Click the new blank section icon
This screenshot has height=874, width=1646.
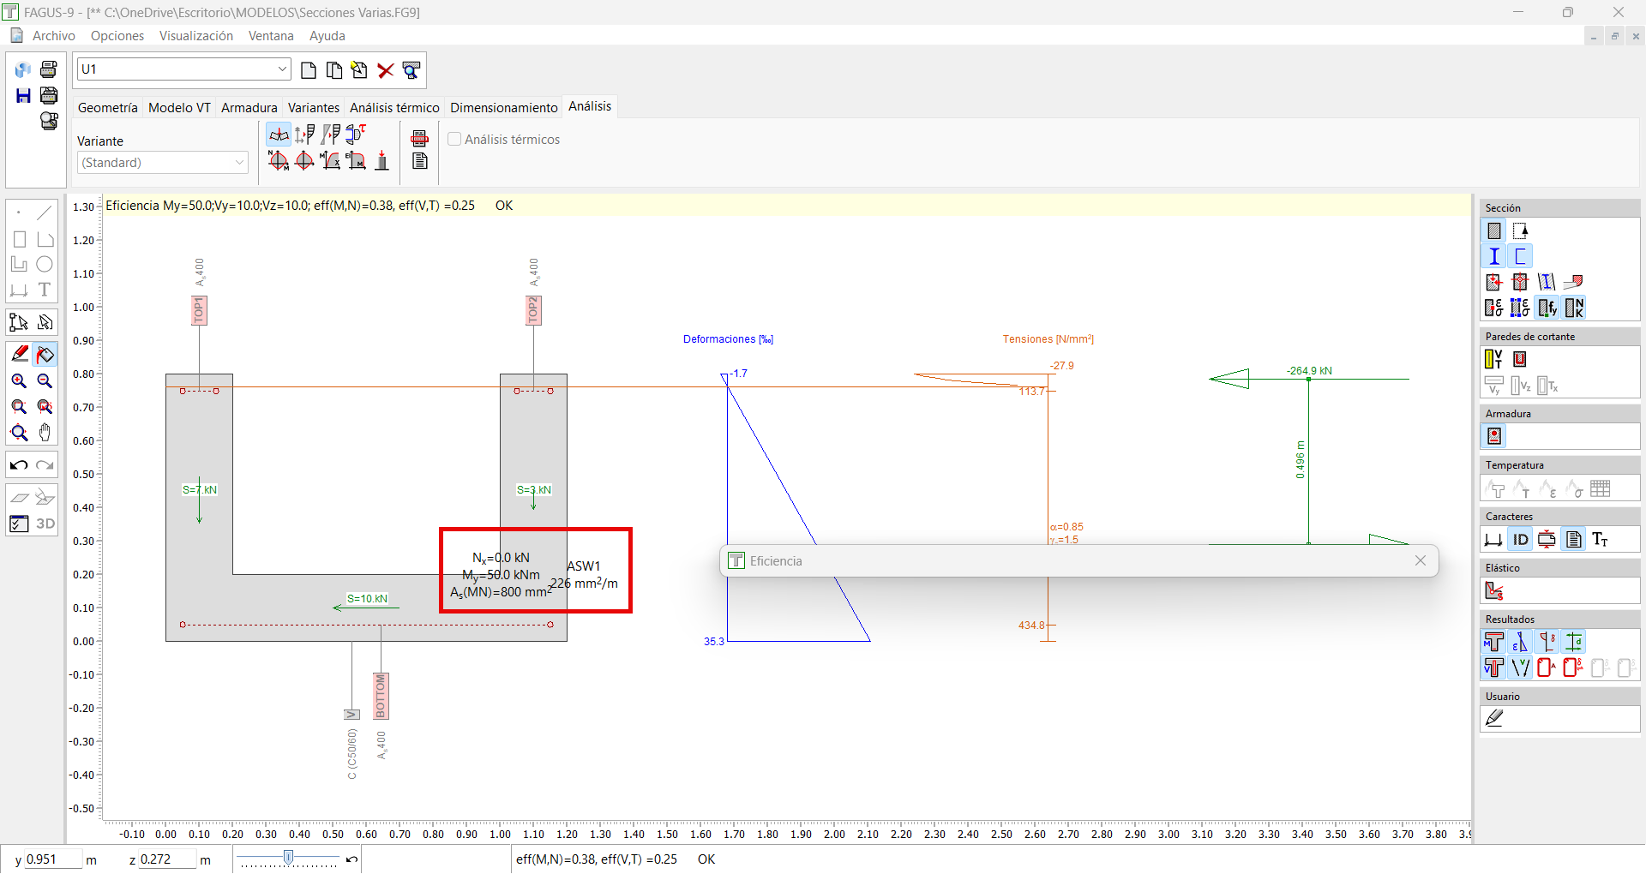pos(309,70)
